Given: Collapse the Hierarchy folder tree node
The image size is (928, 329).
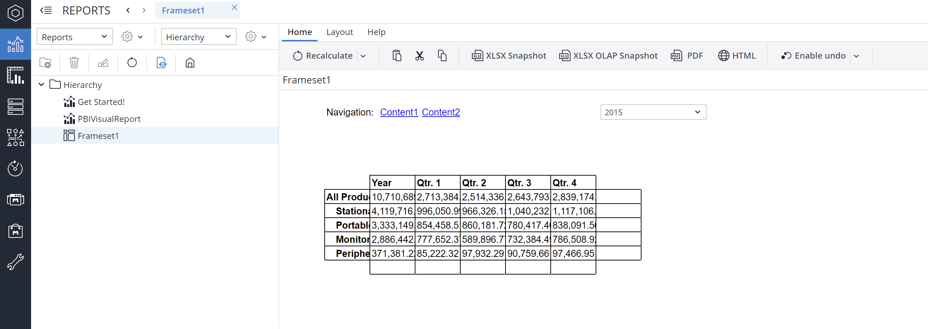Looking at the screenshot, I should click(41, 85).
